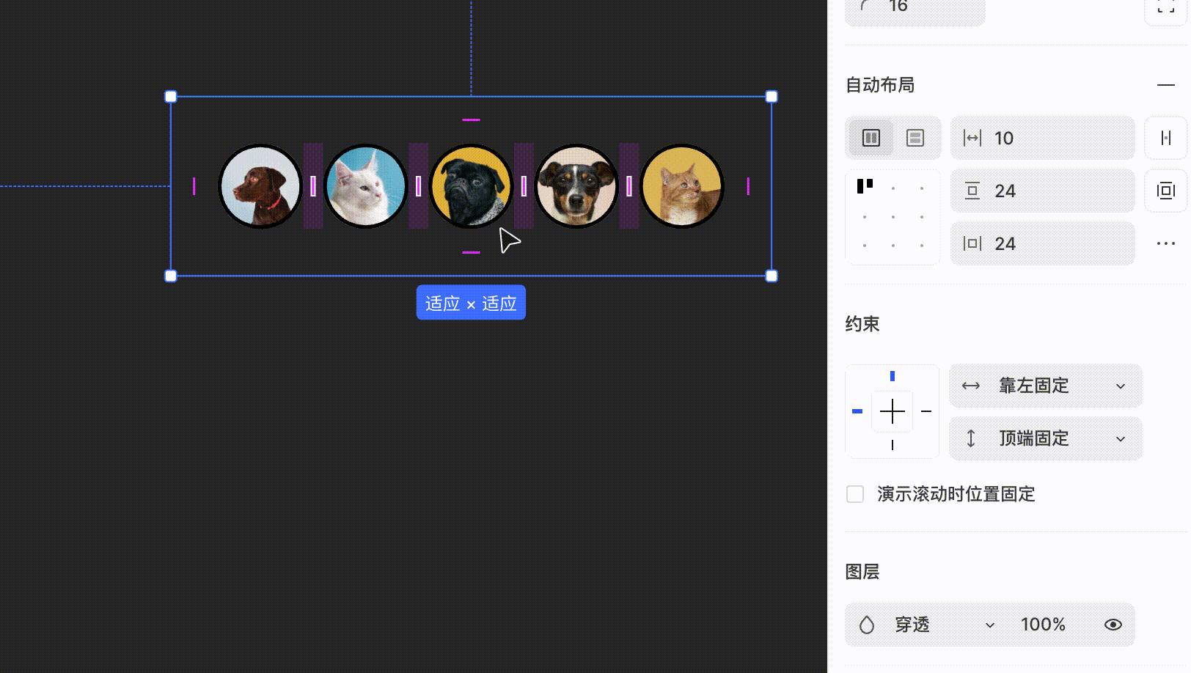1191x673 pixels.
Task: Open spacing mode button beside spacing field
Action: click(1165, 138)
